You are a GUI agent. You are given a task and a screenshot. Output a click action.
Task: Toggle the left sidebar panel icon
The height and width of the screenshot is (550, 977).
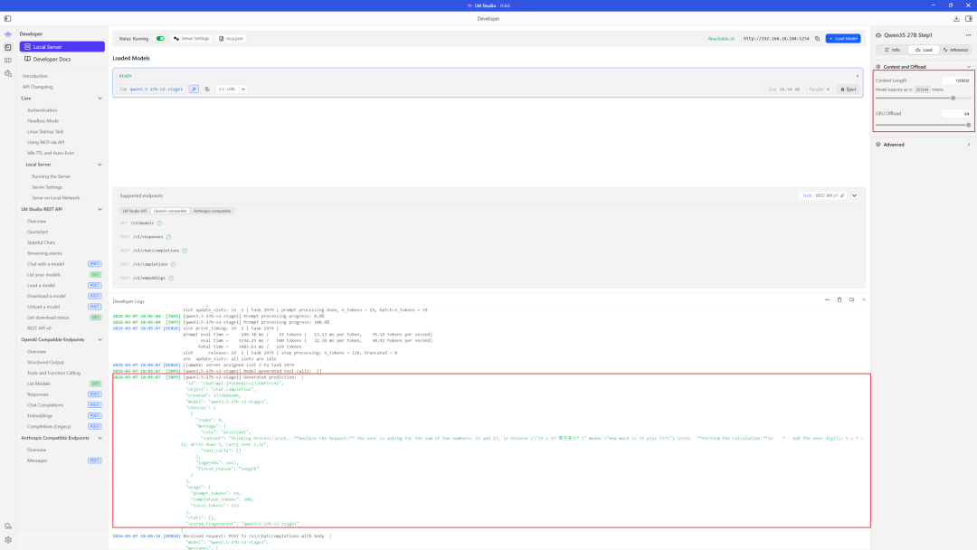tap(7, 18)
